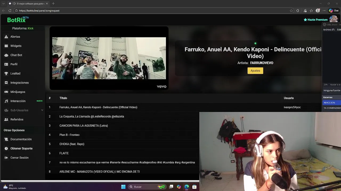Click the 'Título' column header

pyautogui.click(x=63, y=98)
